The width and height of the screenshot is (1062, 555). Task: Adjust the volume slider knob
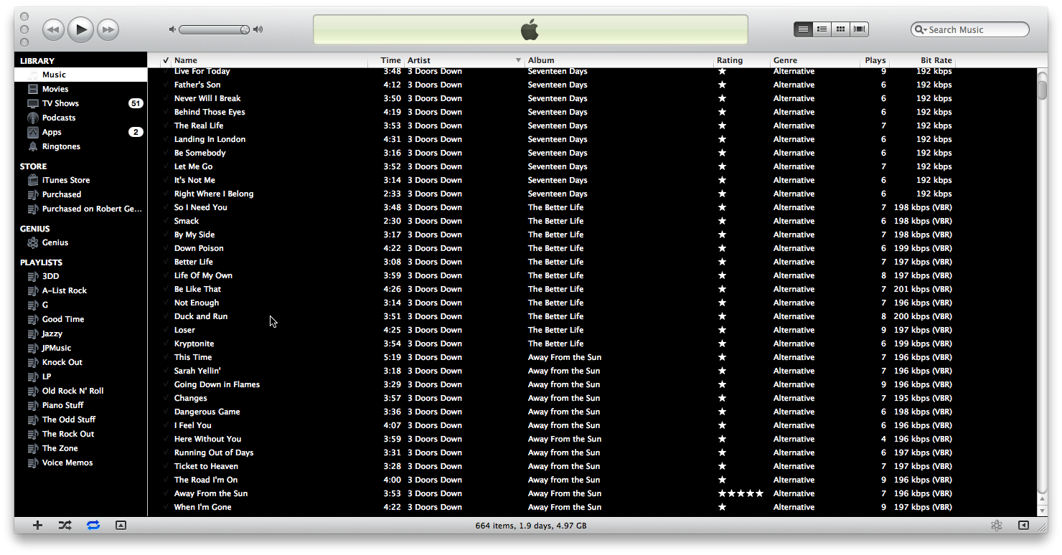pyautogui.click(x=245, y=29)
